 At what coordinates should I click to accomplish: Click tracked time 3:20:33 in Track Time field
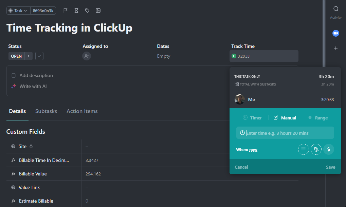243,56
